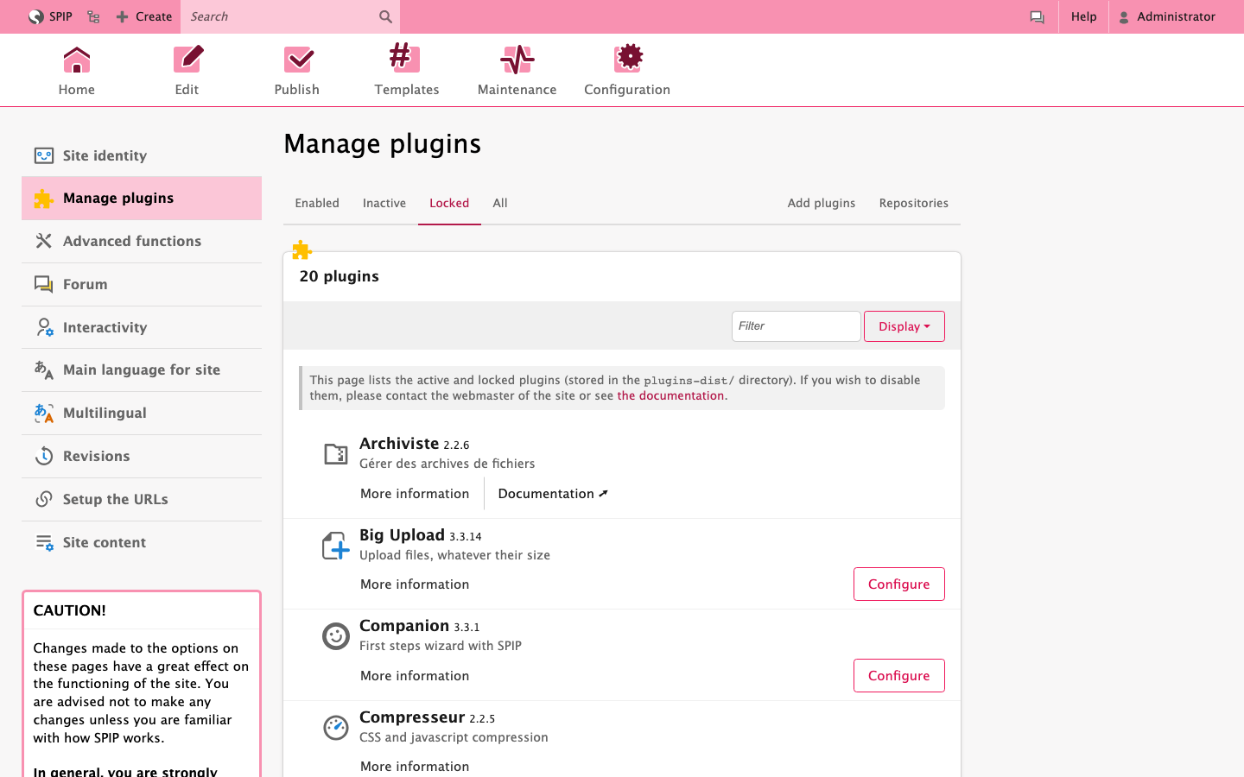The image size is (1244, 777).
Task: Click the Compresseur gauge plugin icon
Action: coord(335,728)
